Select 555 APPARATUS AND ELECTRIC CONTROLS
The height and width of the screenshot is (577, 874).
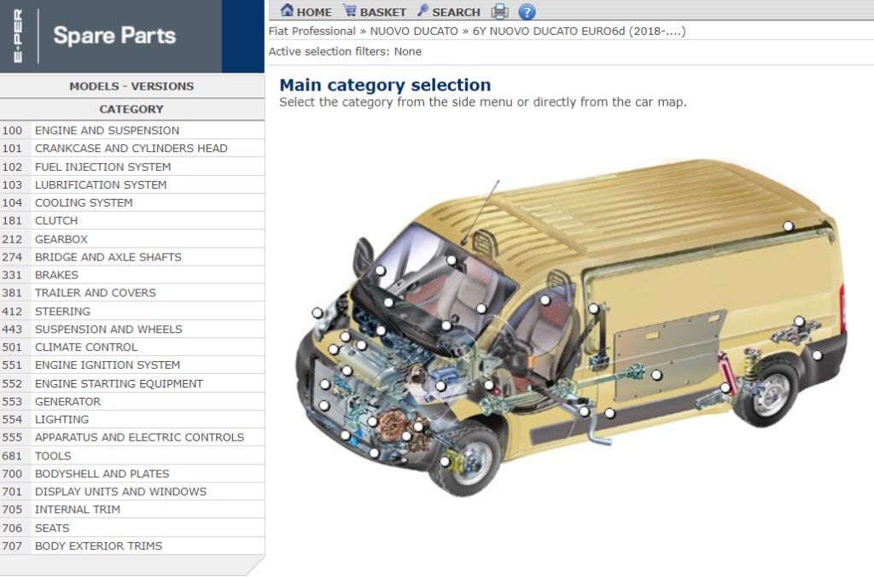click(132, 437)
